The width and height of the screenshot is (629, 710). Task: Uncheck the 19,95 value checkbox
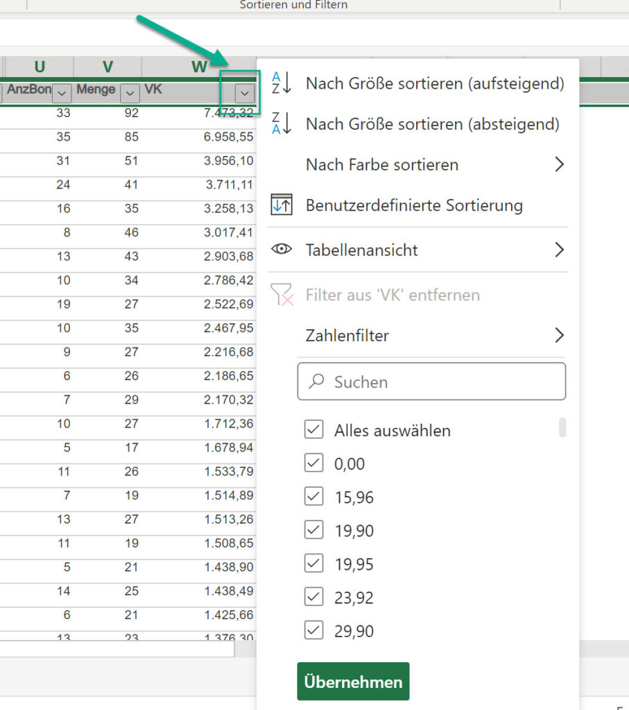click(314, 564)
